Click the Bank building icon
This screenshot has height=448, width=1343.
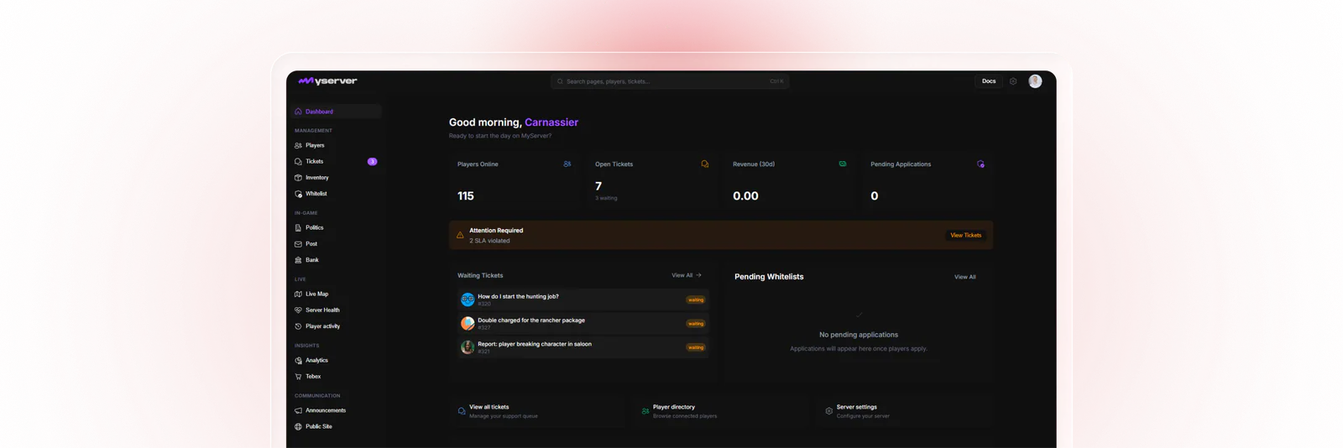tap(298, 260)
